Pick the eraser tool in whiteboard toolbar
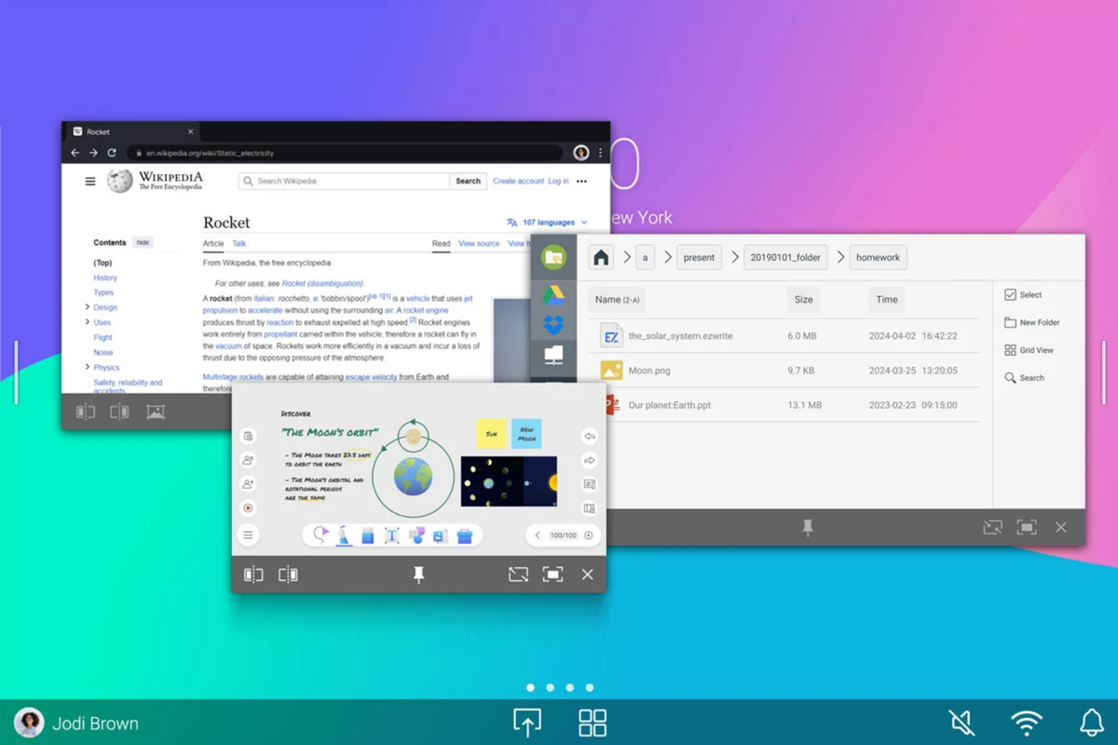 pyautogui.click(x=367, y=535)
